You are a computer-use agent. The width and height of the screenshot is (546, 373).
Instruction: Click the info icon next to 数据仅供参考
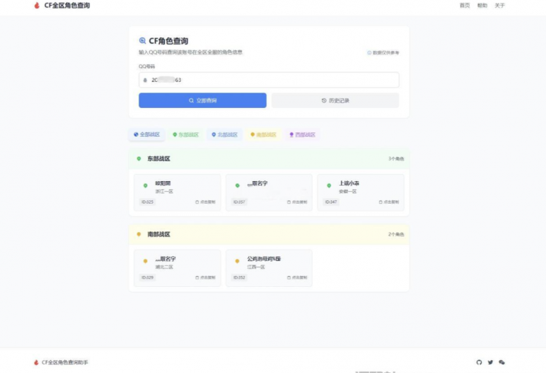point(369,53)
